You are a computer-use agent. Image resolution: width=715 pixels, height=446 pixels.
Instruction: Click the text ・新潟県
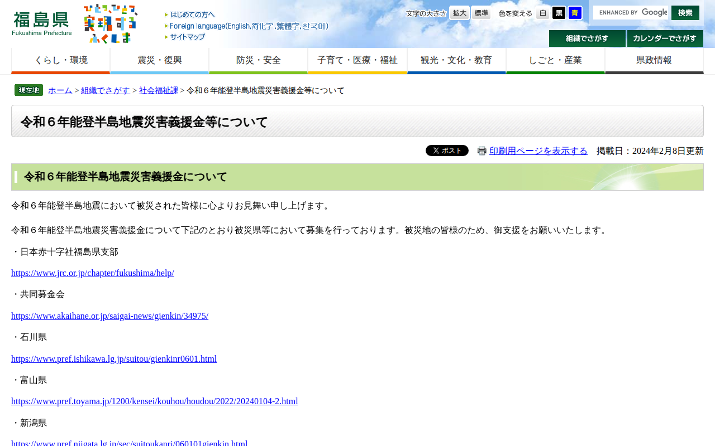29,423
